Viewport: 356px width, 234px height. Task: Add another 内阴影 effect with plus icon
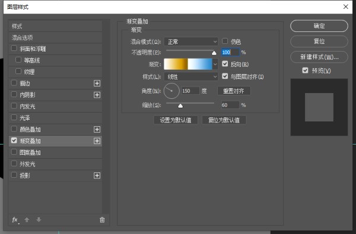point(97,95)
